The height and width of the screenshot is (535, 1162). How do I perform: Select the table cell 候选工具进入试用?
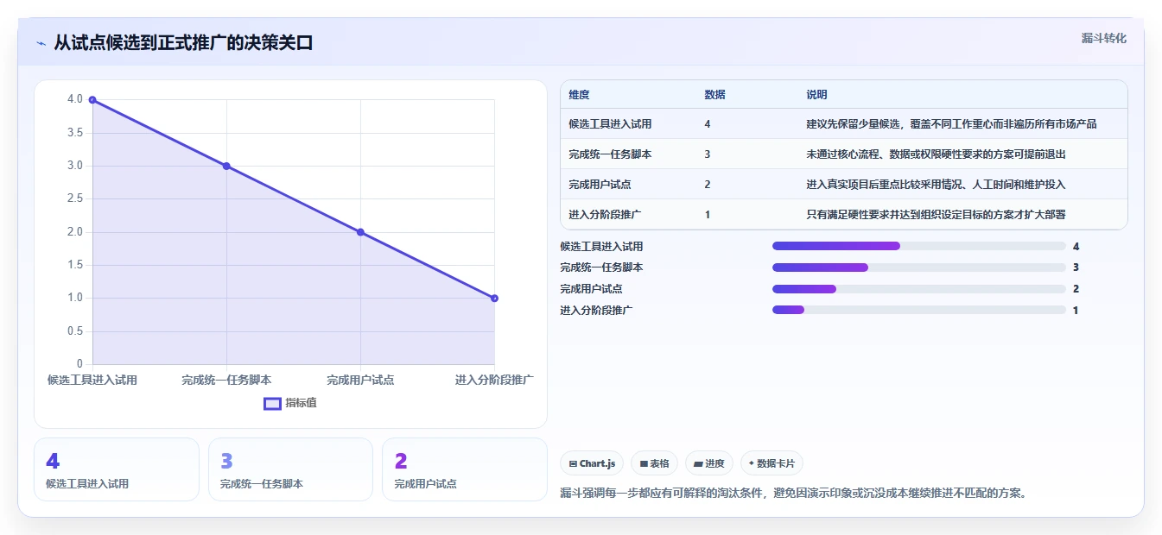pyautogui.click(x=610, y=124)
